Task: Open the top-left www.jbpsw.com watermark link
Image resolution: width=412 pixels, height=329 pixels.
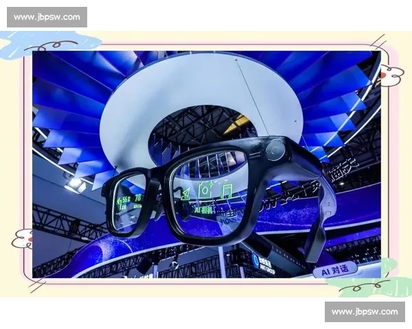Action: pyautogui.click(x=47, y=17)
